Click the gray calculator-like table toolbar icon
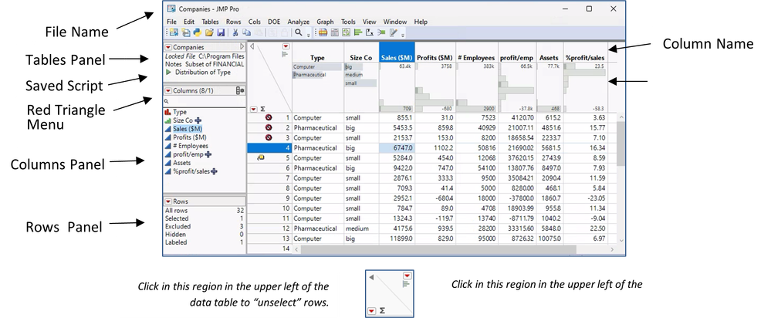This screenshot has width=771, height=318. point(335,33)
